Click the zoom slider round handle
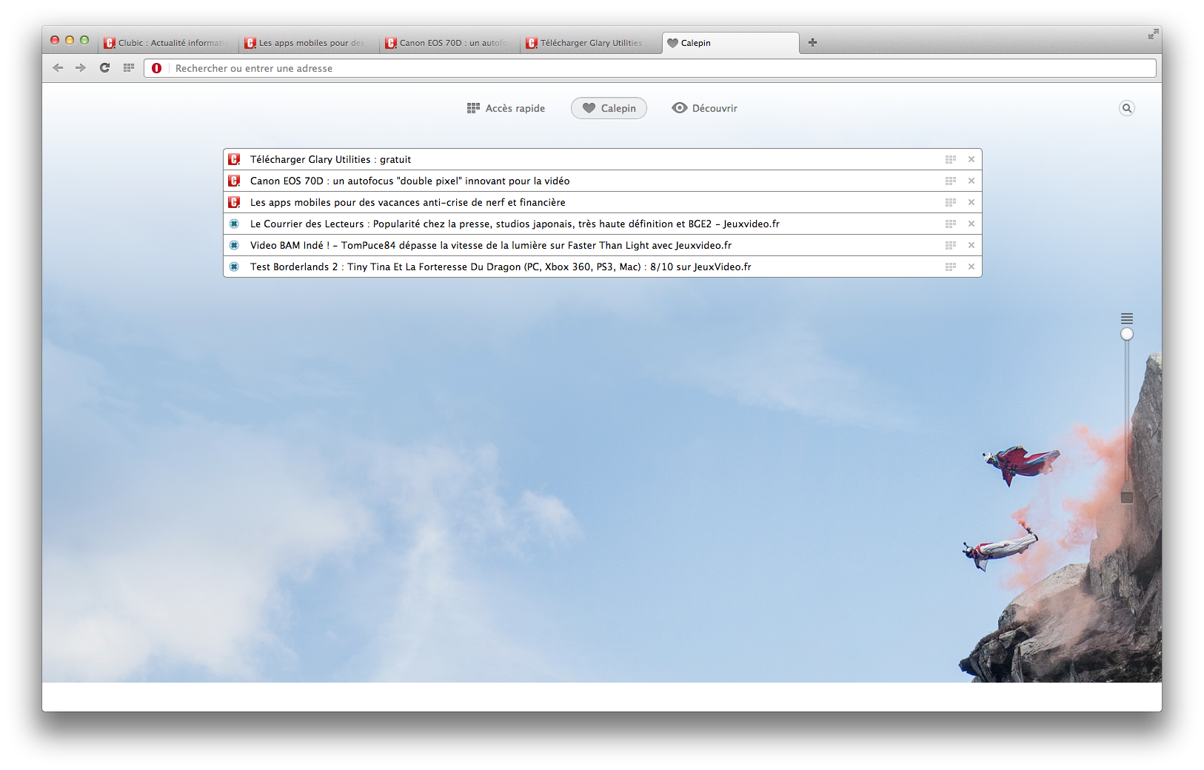1204x770 pixels. (1126, 335)
